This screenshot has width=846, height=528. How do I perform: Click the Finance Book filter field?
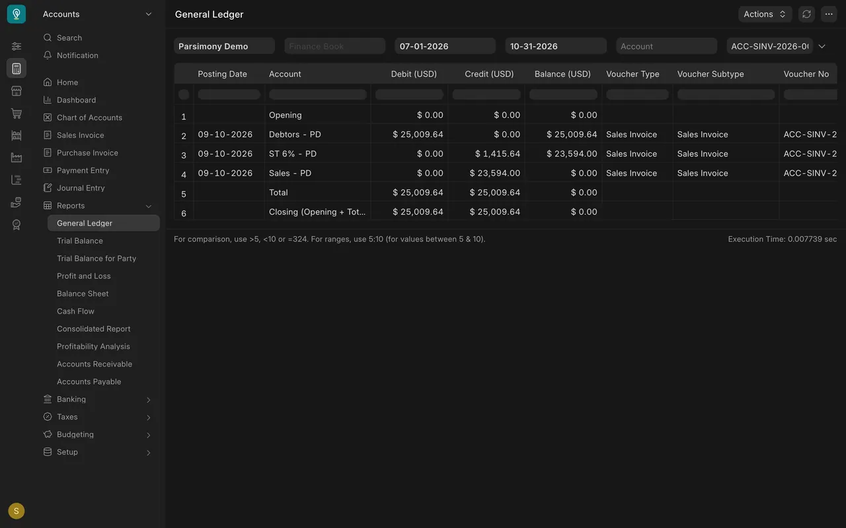335,46
